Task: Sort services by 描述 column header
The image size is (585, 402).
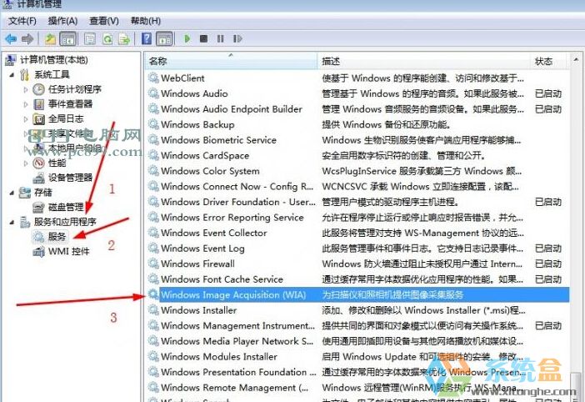Action: (424, 61)
